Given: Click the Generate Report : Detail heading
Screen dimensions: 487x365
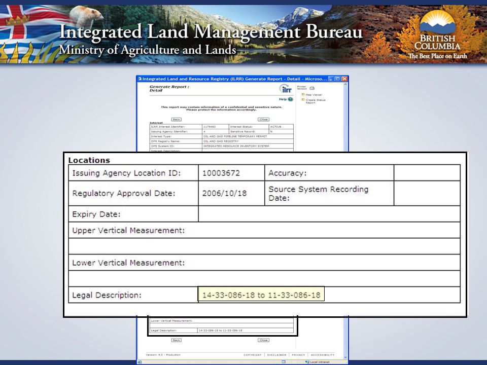Looking at the screenshot, I should click(169, 88).
